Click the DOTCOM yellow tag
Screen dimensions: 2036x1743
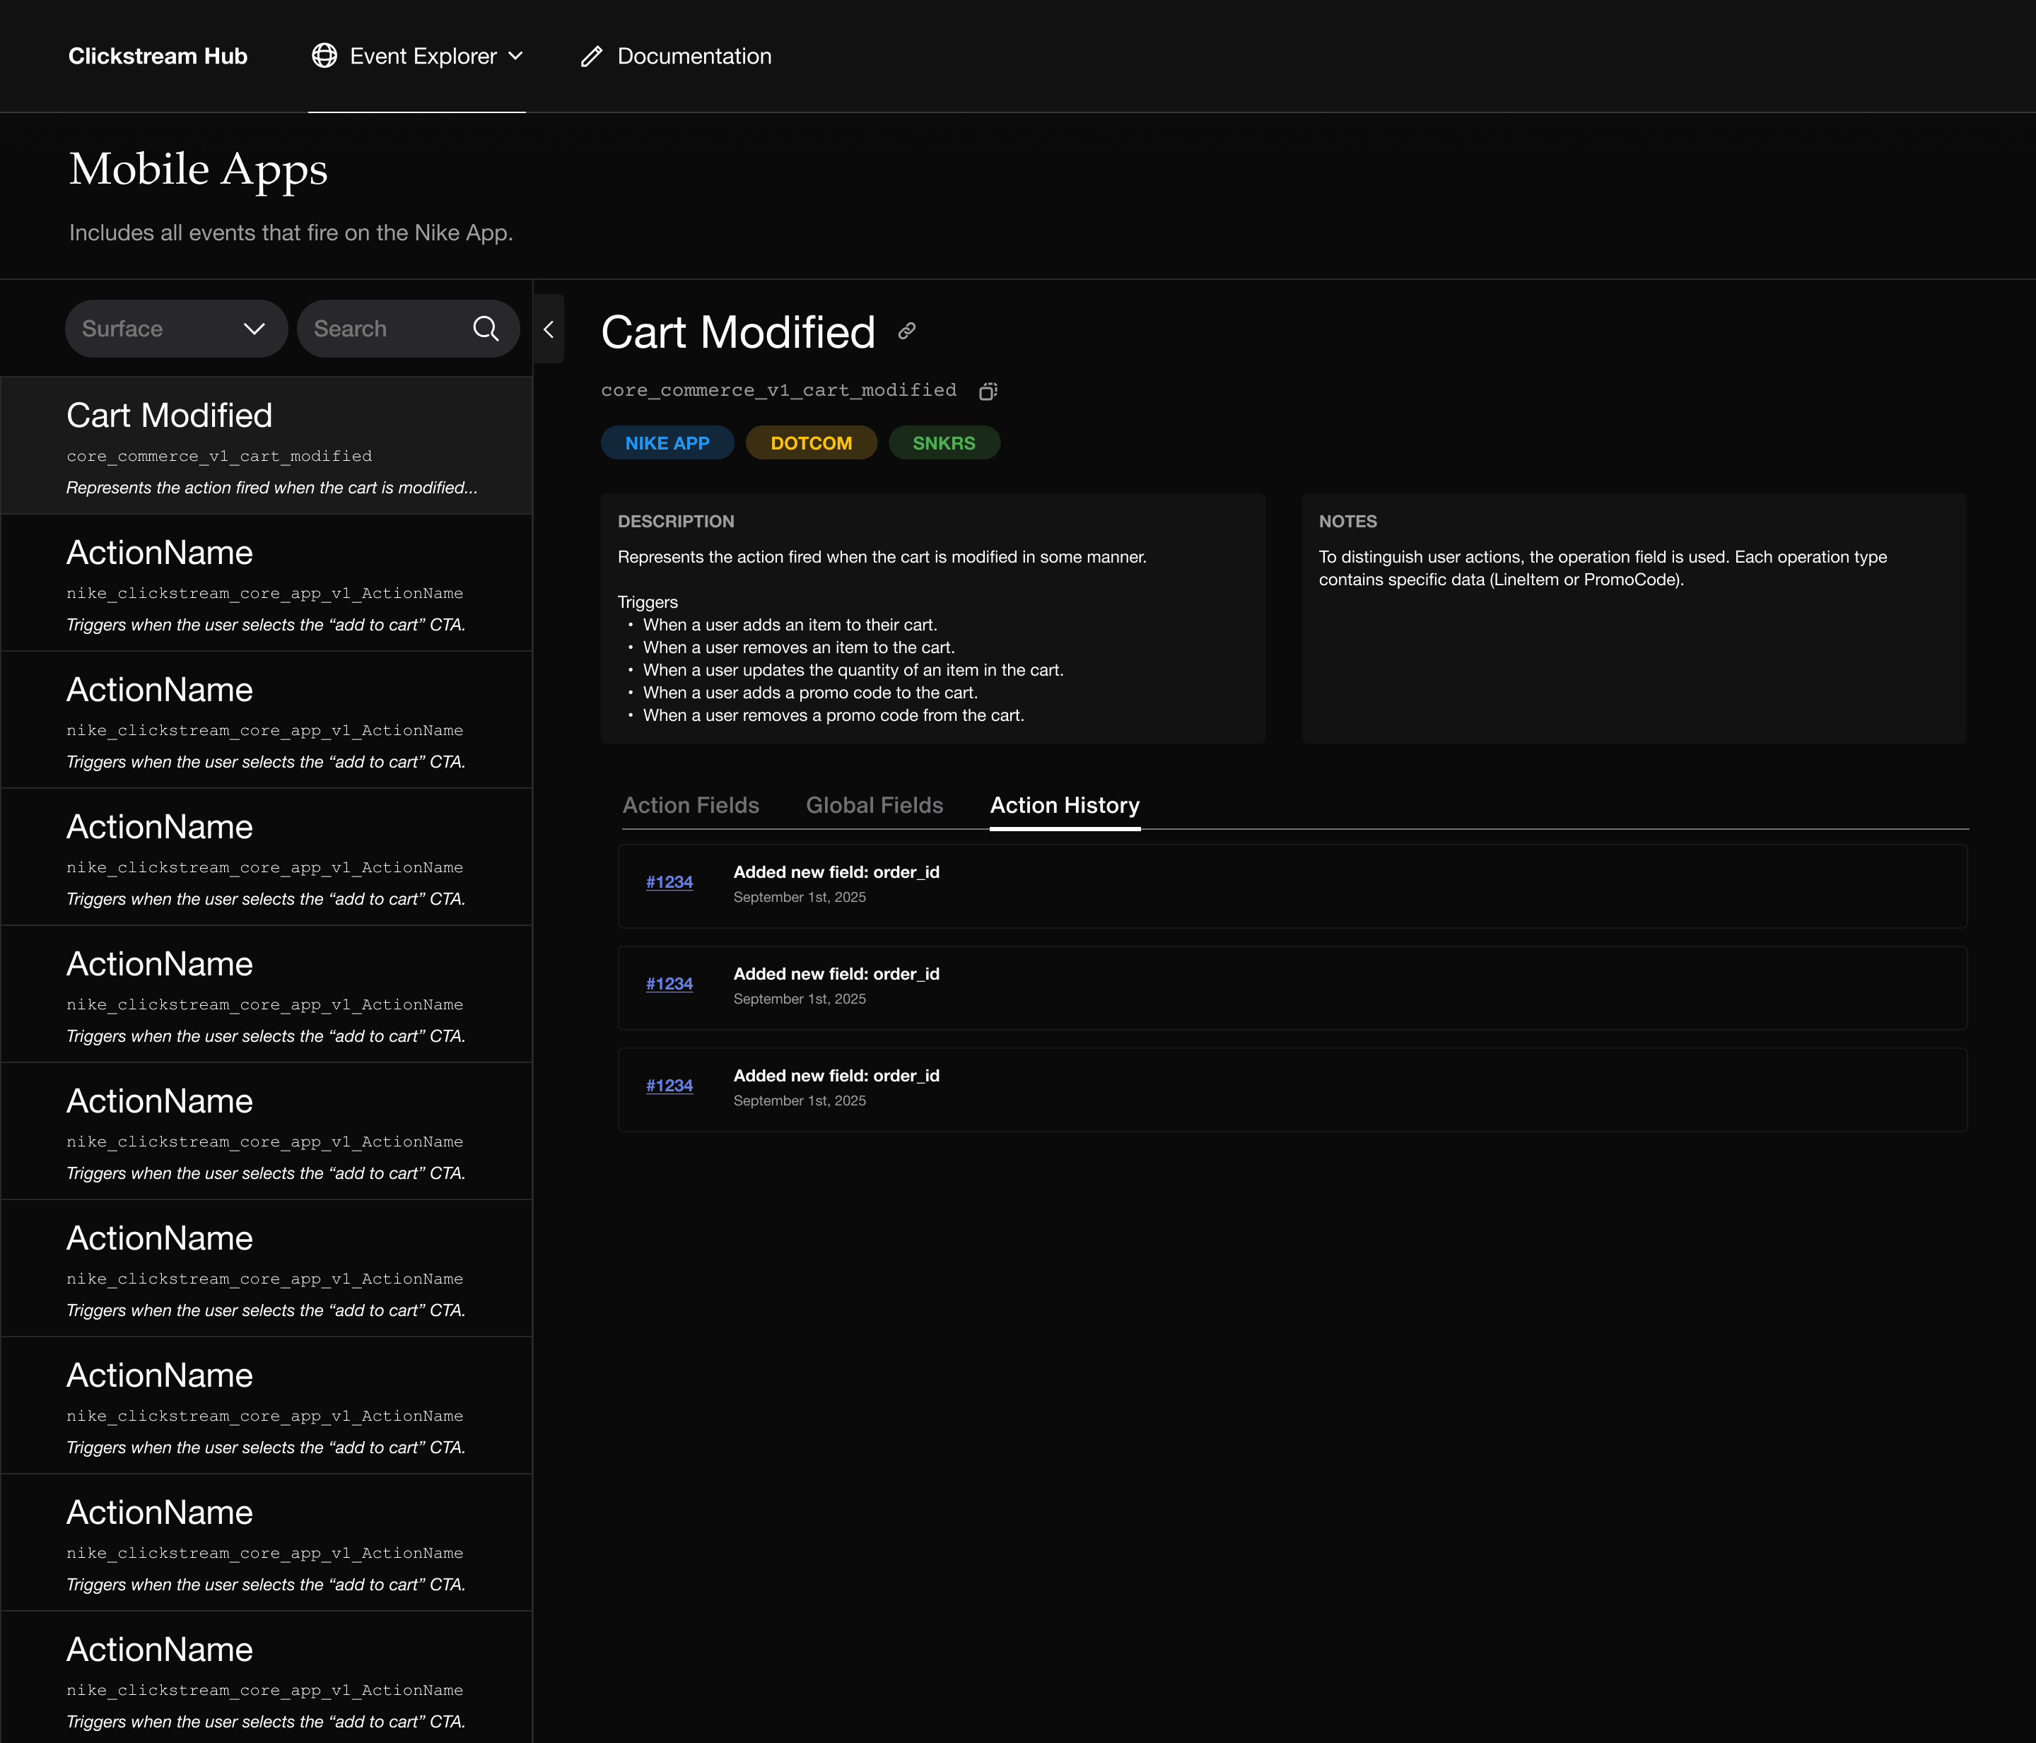tap(811, 443)
